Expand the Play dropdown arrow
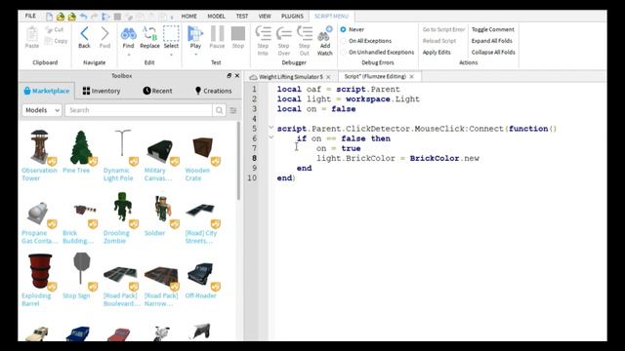Image resolution: width=625 pixels, height=351 pixels. click(x=195, y=55)
